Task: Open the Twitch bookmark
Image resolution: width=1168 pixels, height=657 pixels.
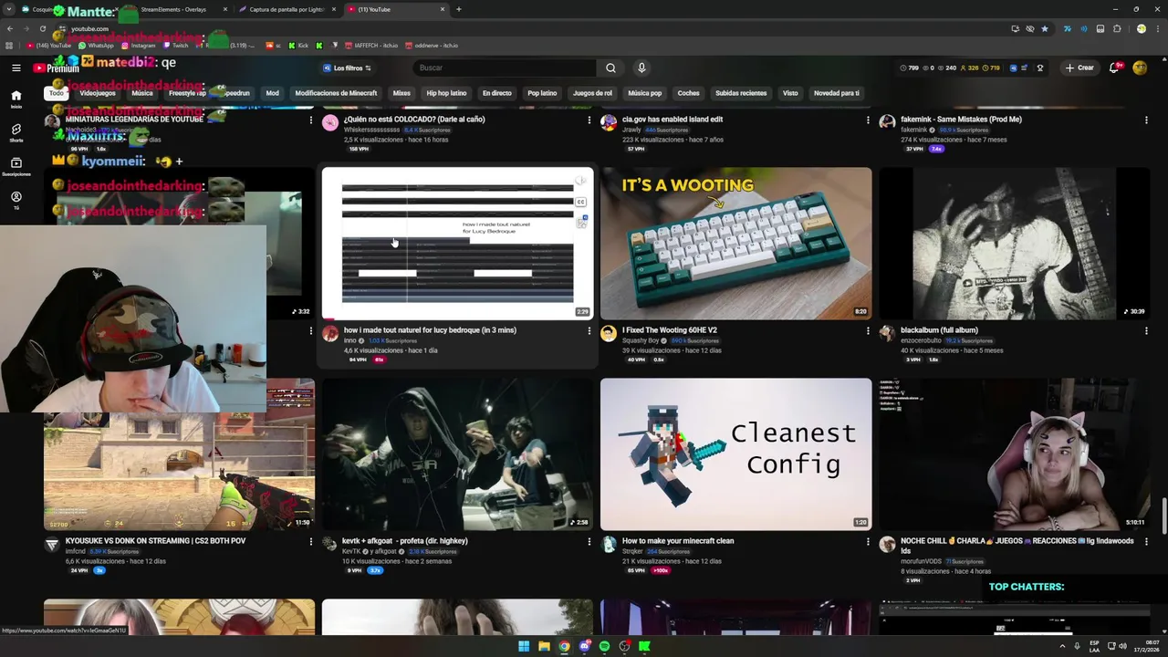Action: pos(175,46)
